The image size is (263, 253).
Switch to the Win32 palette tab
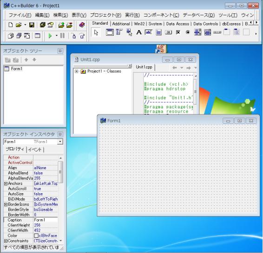pyautogui.click(x=139, y=24)
